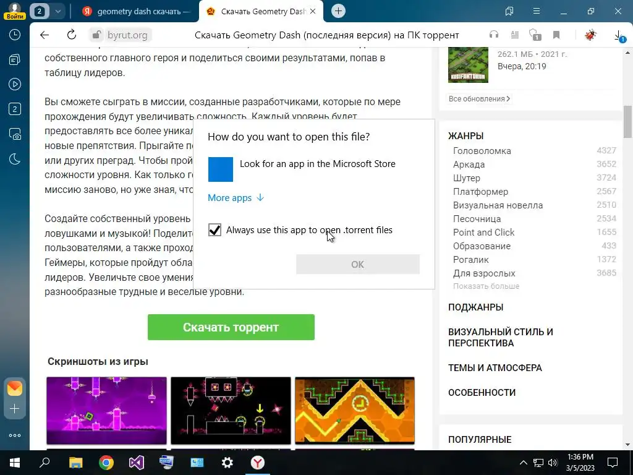
Task: Click byrut.org address field
Action: (127, 35)
